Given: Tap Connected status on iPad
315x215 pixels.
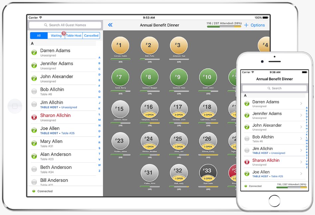Looking at the screenshot, I should 43,191.
